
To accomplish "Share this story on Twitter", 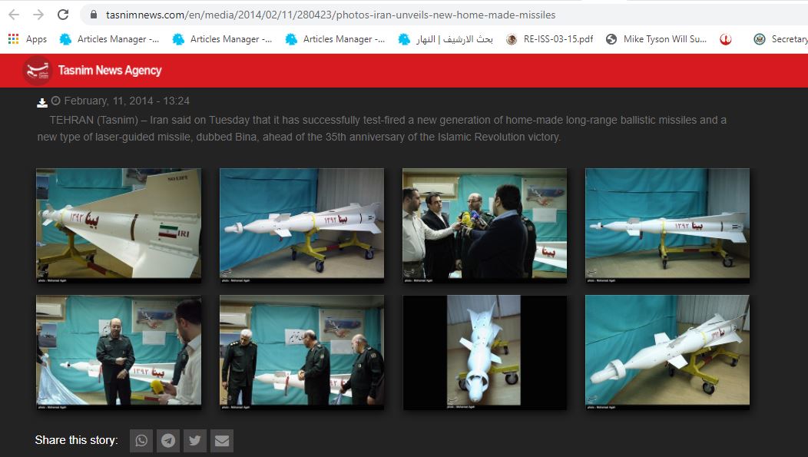I will coord(195,440).
